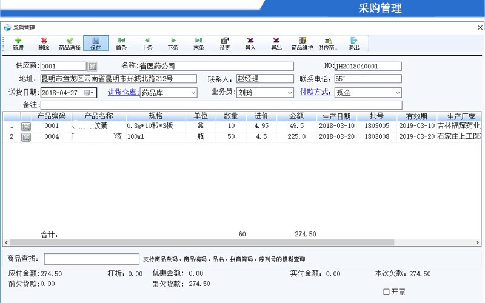Close the 采购管理 window

480,28
